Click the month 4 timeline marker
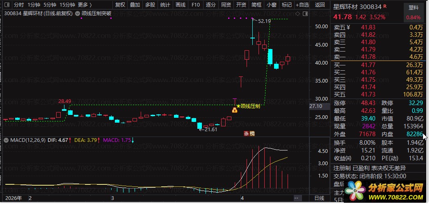 click(242, 198)
